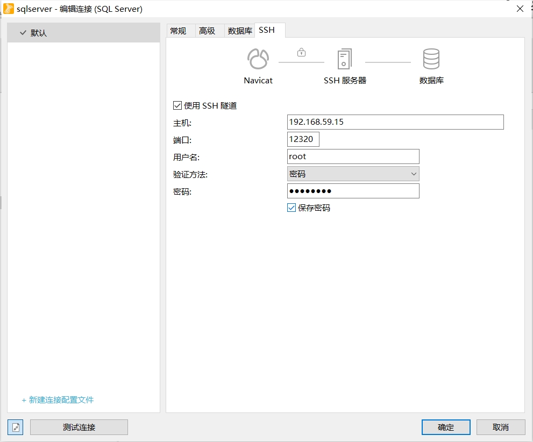Click the SSH 服务器 server icon
This screenshot has height=442, width=533.
pos(344,59)
